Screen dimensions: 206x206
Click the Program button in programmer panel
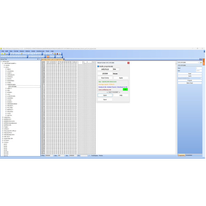pyautogui.click(x=190, y=80)
